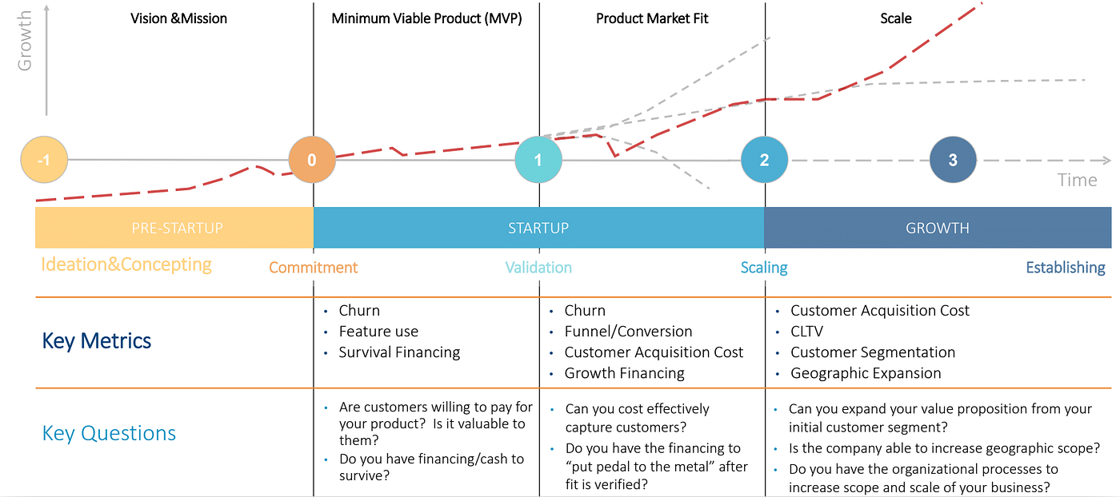Click the orange stage circle labeled 0
This screenshot has width=1120, height=497.
click(x=312, y=161)
